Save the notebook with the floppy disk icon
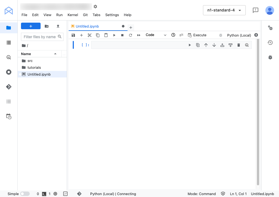The image size is (279, 197). 73,35
